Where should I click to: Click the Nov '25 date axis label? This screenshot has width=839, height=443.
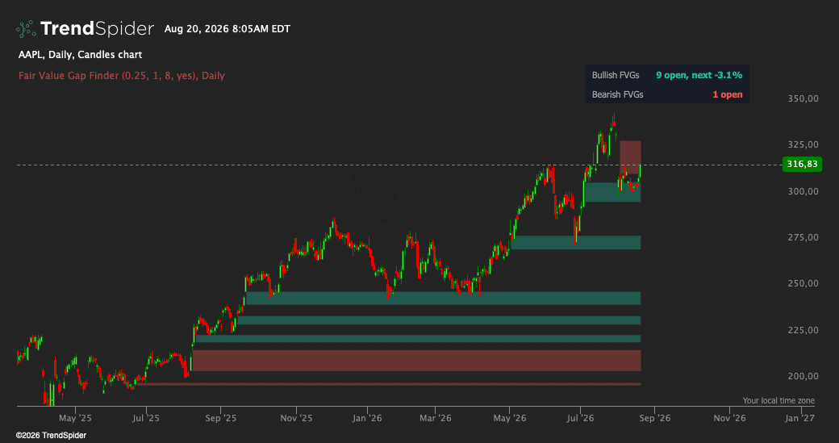click(296, 418)
